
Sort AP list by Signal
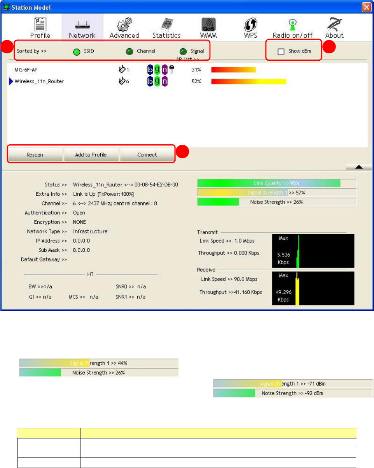pyautogui.click(x=183, y=51)
